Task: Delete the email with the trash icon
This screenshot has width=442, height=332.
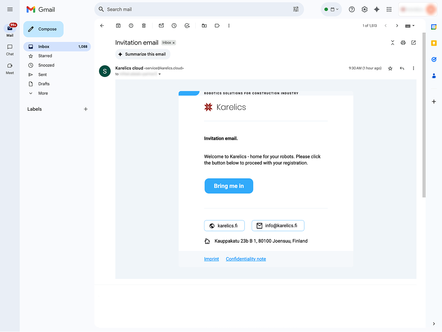Action: click(144, 26)
